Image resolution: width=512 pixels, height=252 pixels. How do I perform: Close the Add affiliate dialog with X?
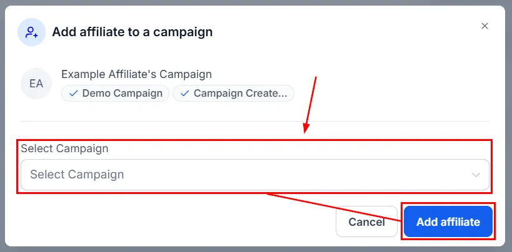click(484, 26)
